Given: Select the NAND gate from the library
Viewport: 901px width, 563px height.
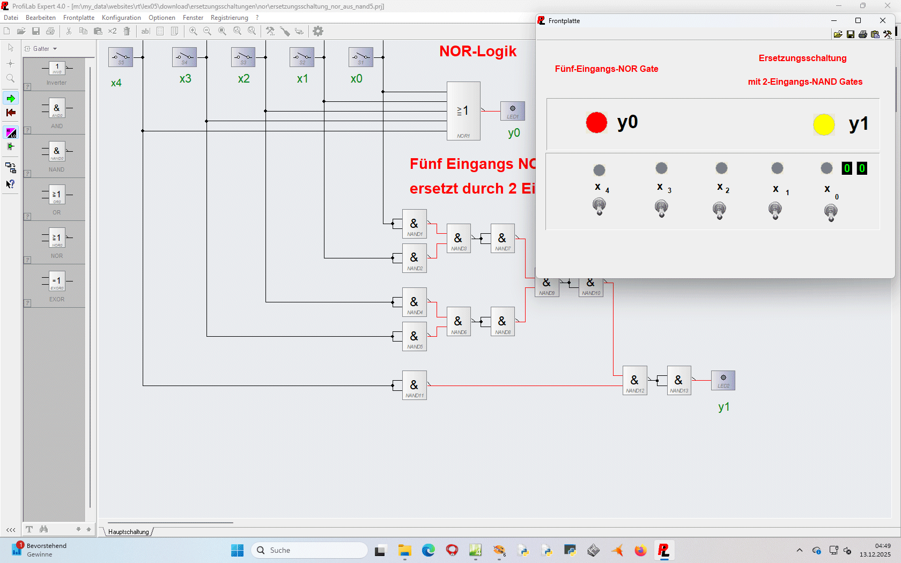Looking at the screenshot, I should point(56,152).
